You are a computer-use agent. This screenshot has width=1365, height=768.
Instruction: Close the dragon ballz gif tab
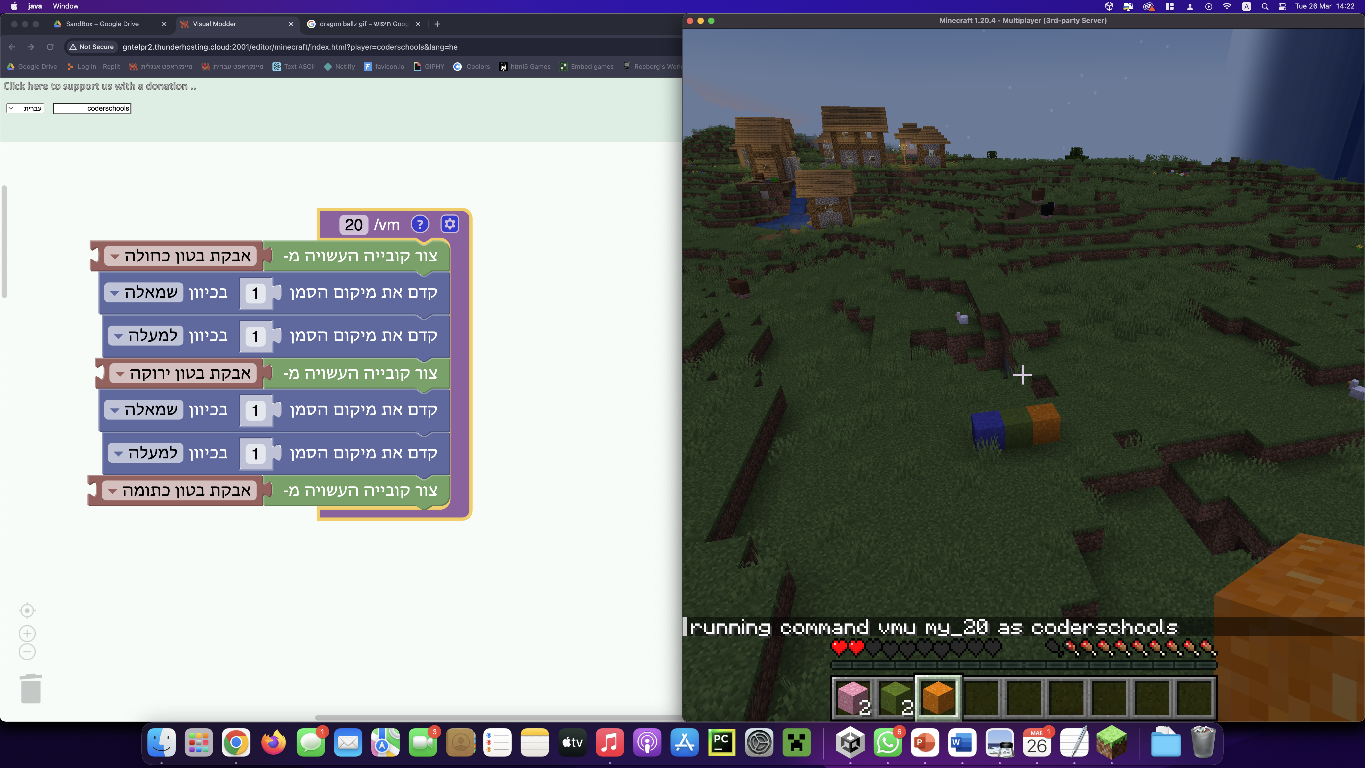pyautogui.click(x=418, y=24)
